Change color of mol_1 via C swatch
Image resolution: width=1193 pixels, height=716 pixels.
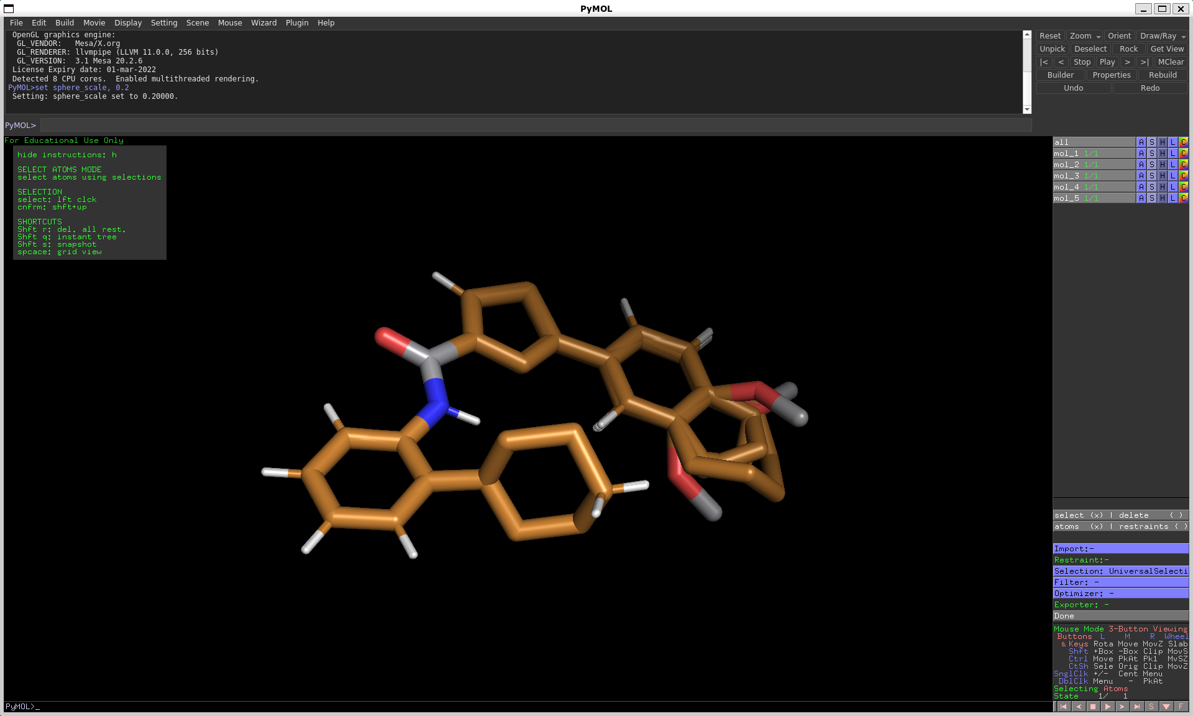1183,154
